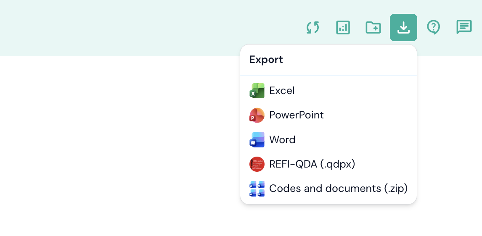Toggle the Export download button
The height and width of the screenshot is (236, 482).
[x=403, y=28]
